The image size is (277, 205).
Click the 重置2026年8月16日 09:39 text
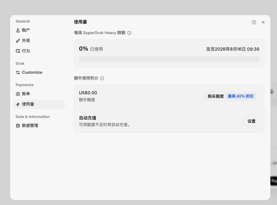click(x=233, y=49)
